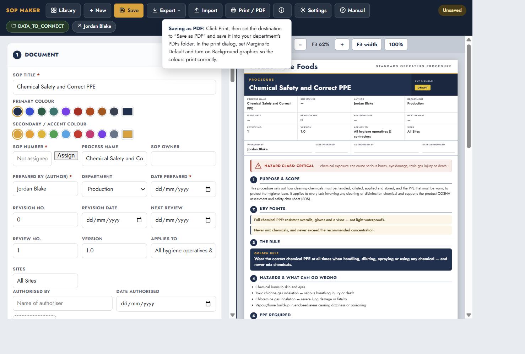Open the custom accent colour picker square

tap(128, 134)
